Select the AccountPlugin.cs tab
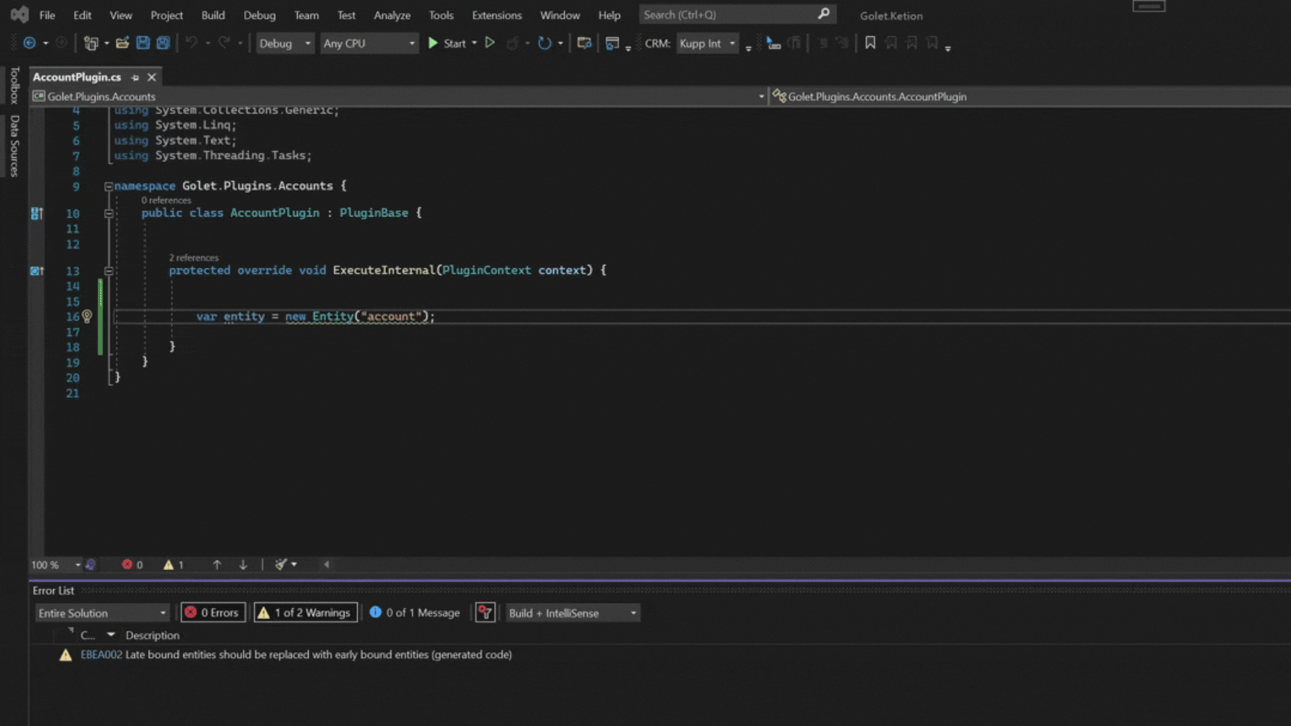Image resolution: width=1291 pixels, height=726 pixels. [x=77, y=77]
